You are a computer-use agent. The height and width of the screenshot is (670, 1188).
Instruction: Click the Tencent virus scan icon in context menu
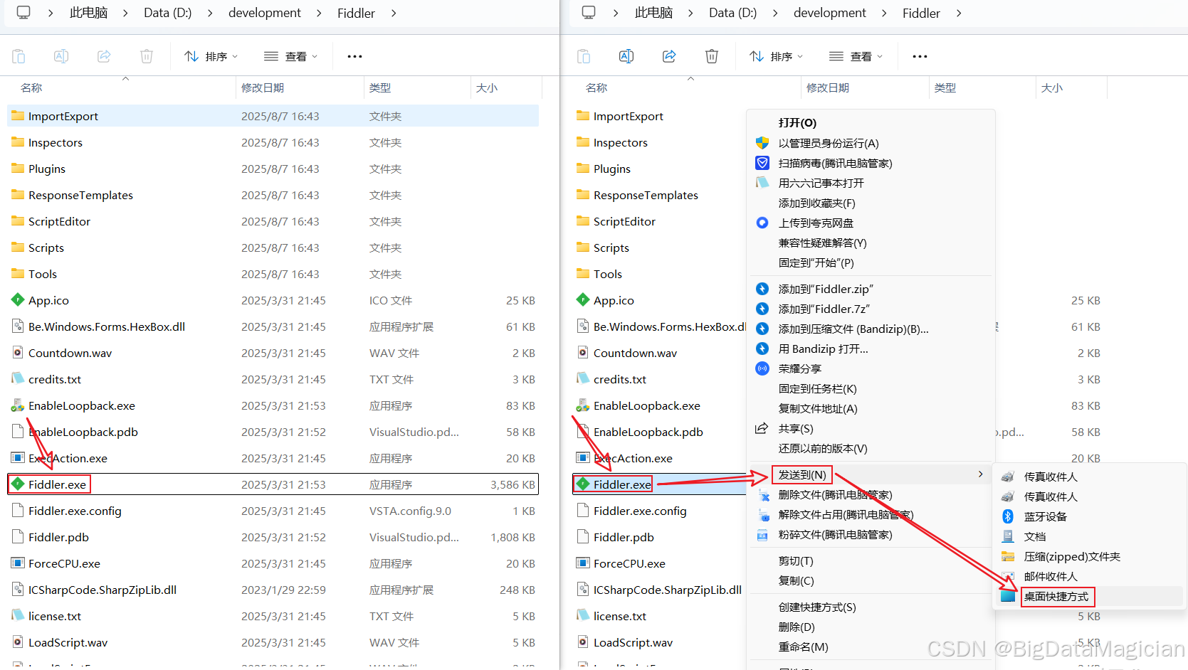tap(762, 163)
